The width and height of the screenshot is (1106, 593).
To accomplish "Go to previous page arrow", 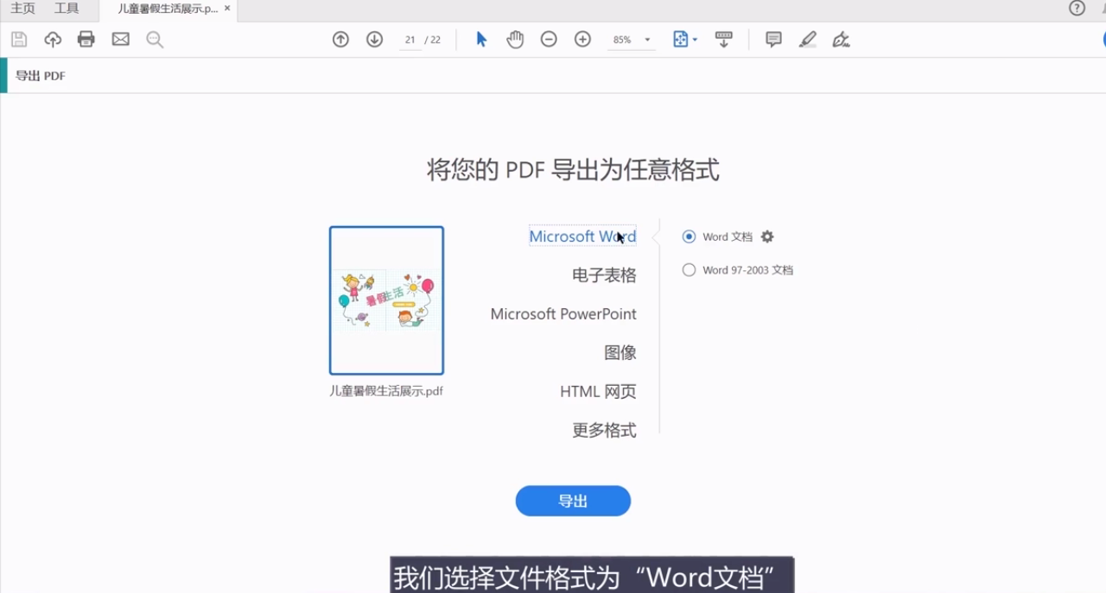I will coord(340,40).
